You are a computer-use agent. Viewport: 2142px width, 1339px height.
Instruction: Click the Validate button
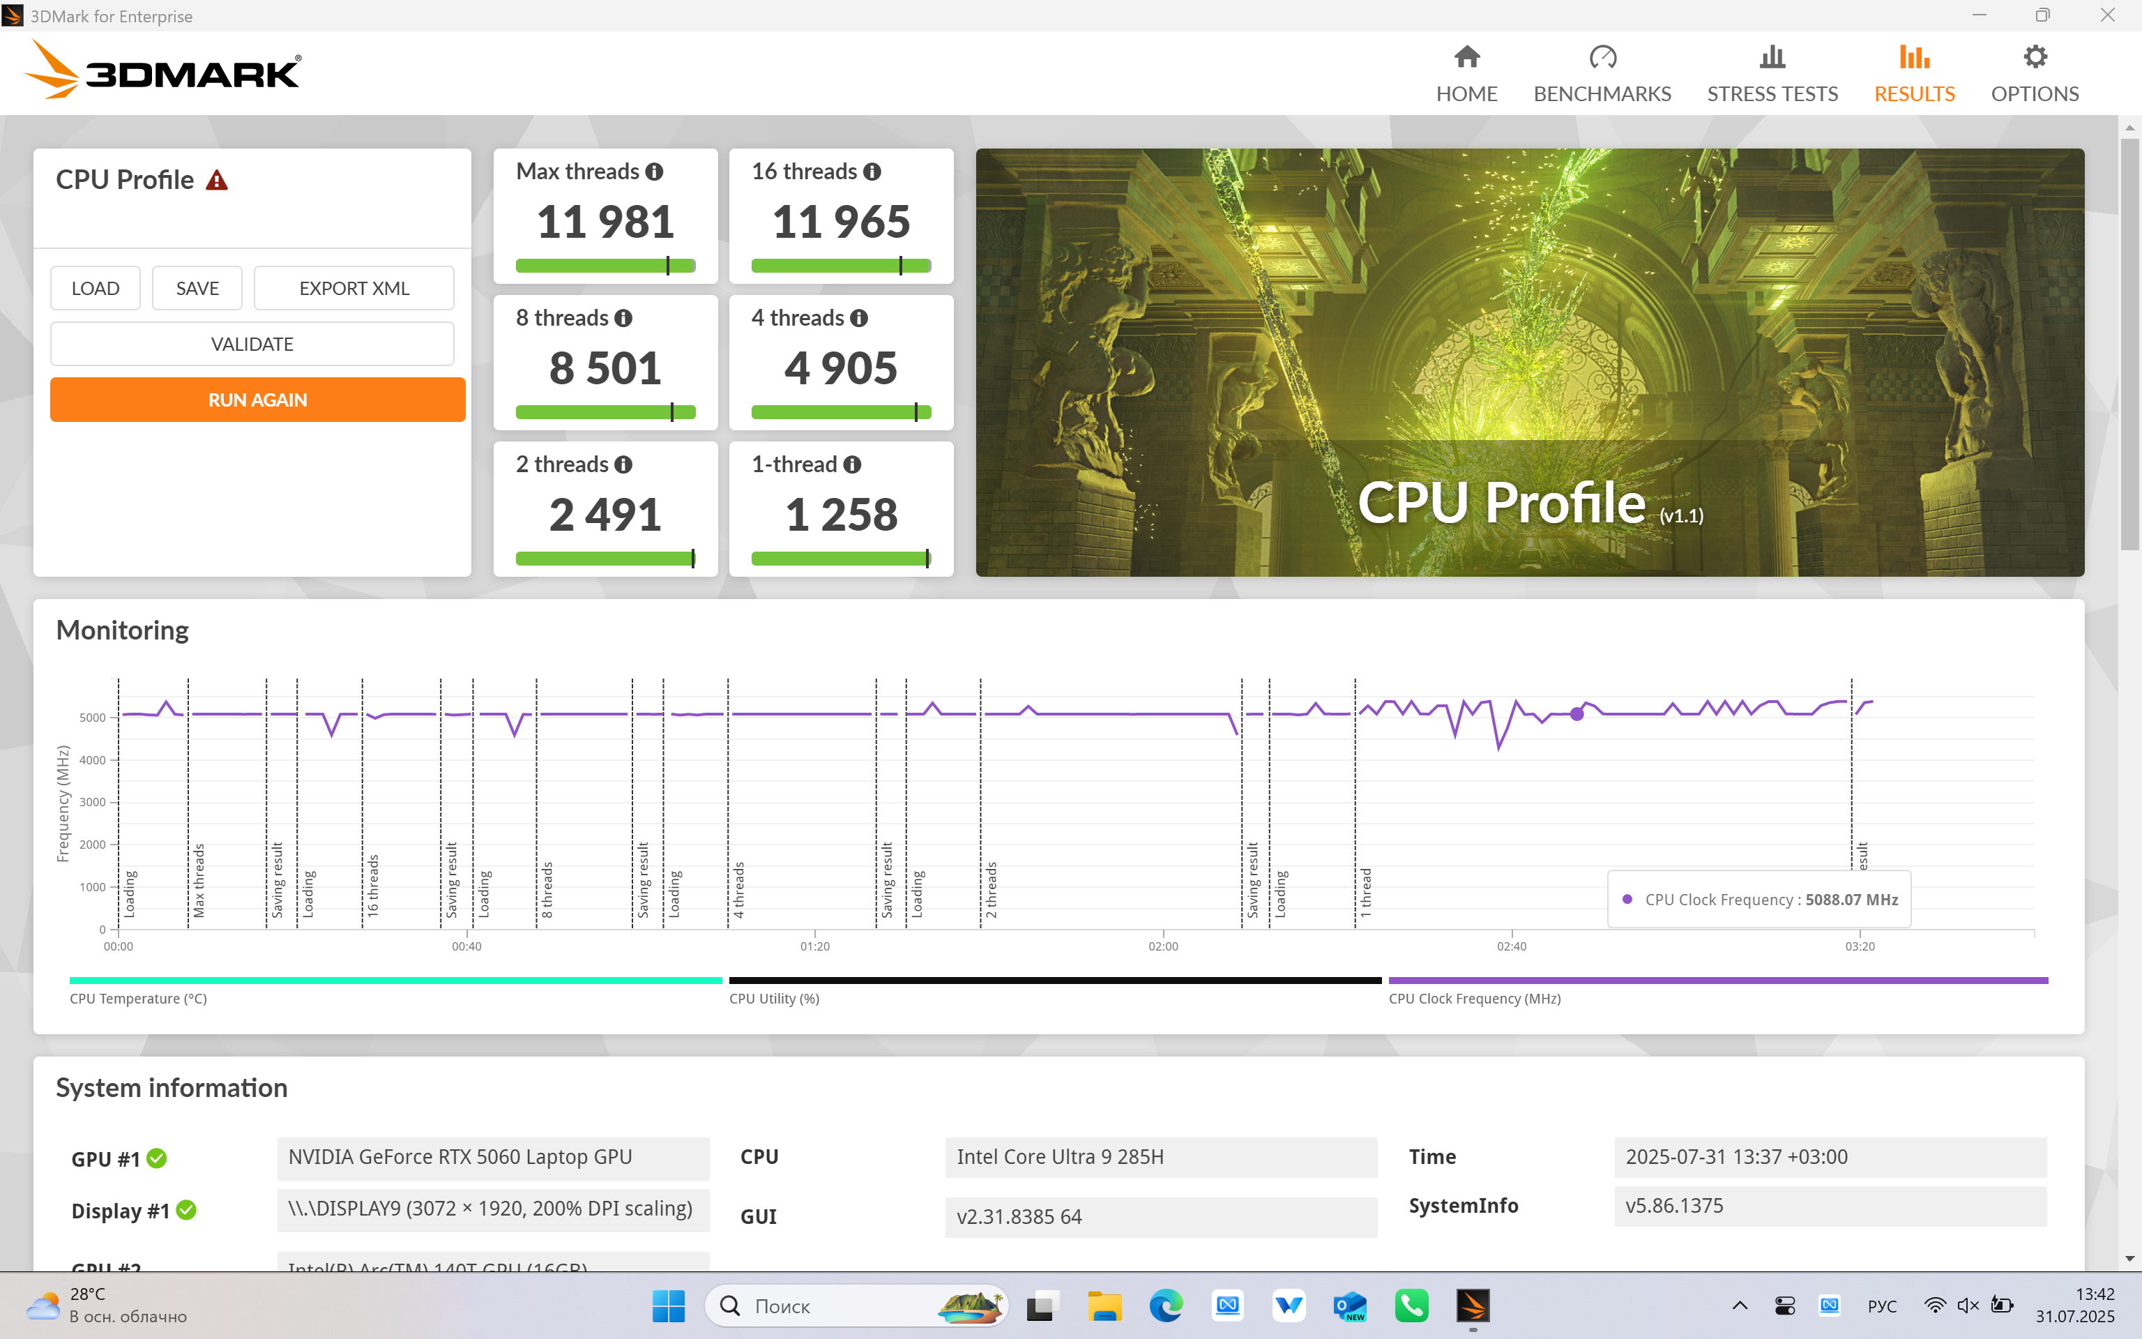(x=252, y=345)
